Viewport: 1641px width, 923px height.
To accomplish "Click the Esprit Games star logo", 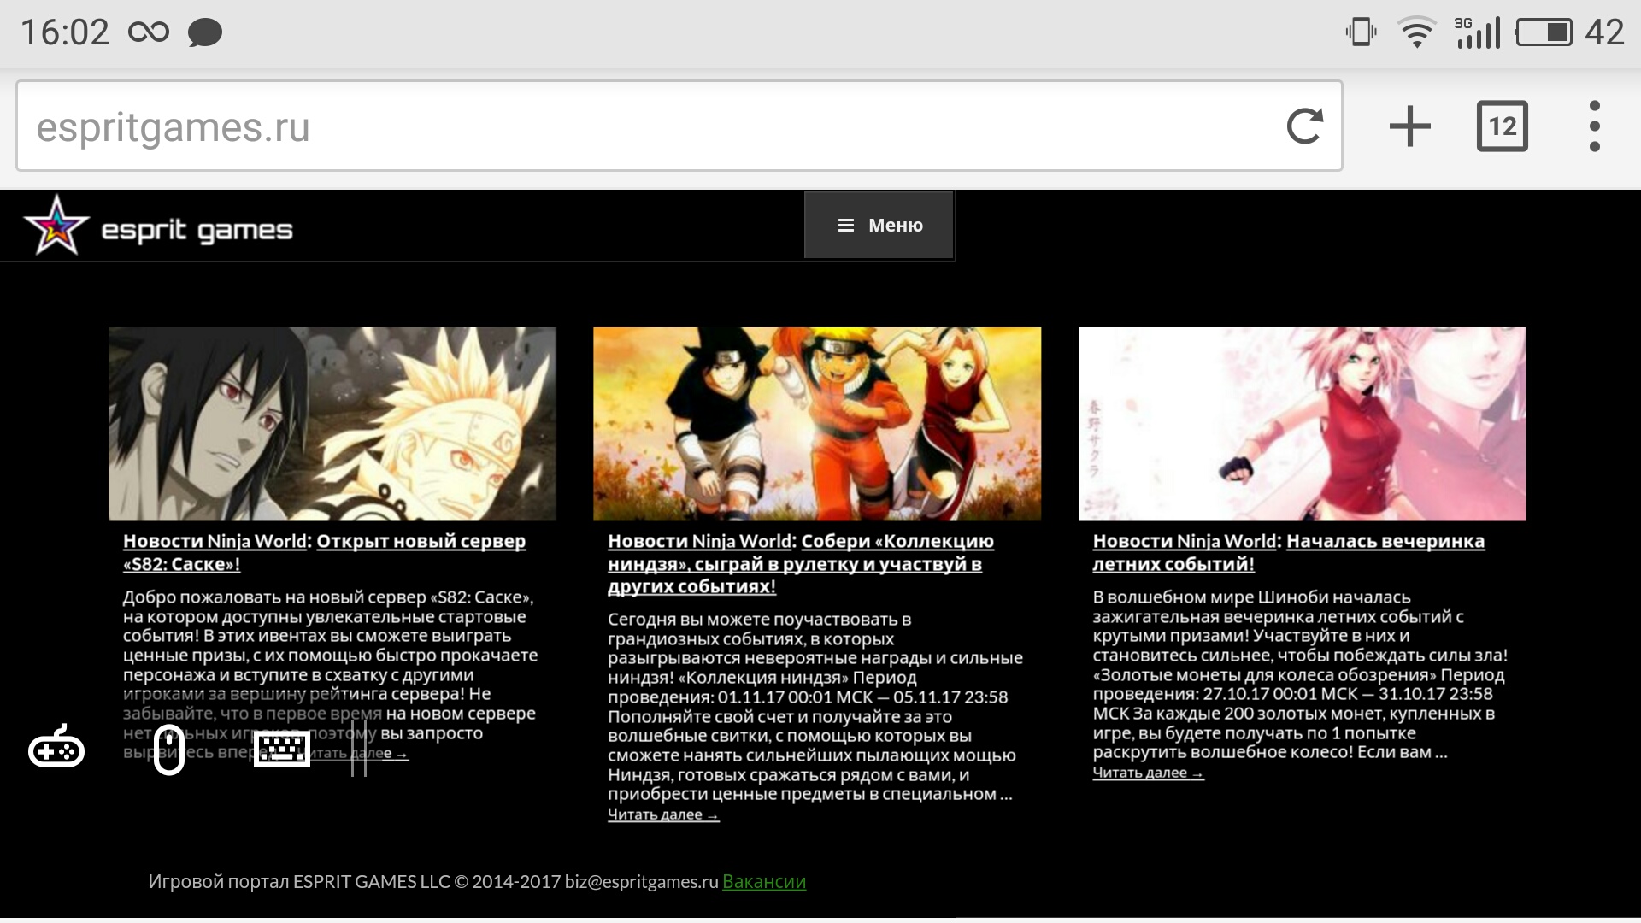I will click(56, 226).
